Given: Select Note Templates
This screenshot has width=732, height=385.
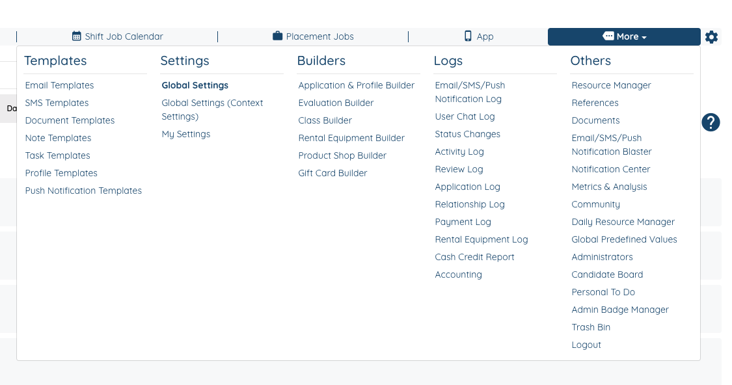Looking at the screenshot, I should coord(59,138).
